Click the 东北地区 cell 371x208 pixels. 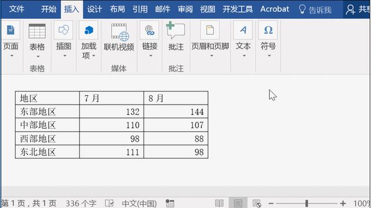48,152
